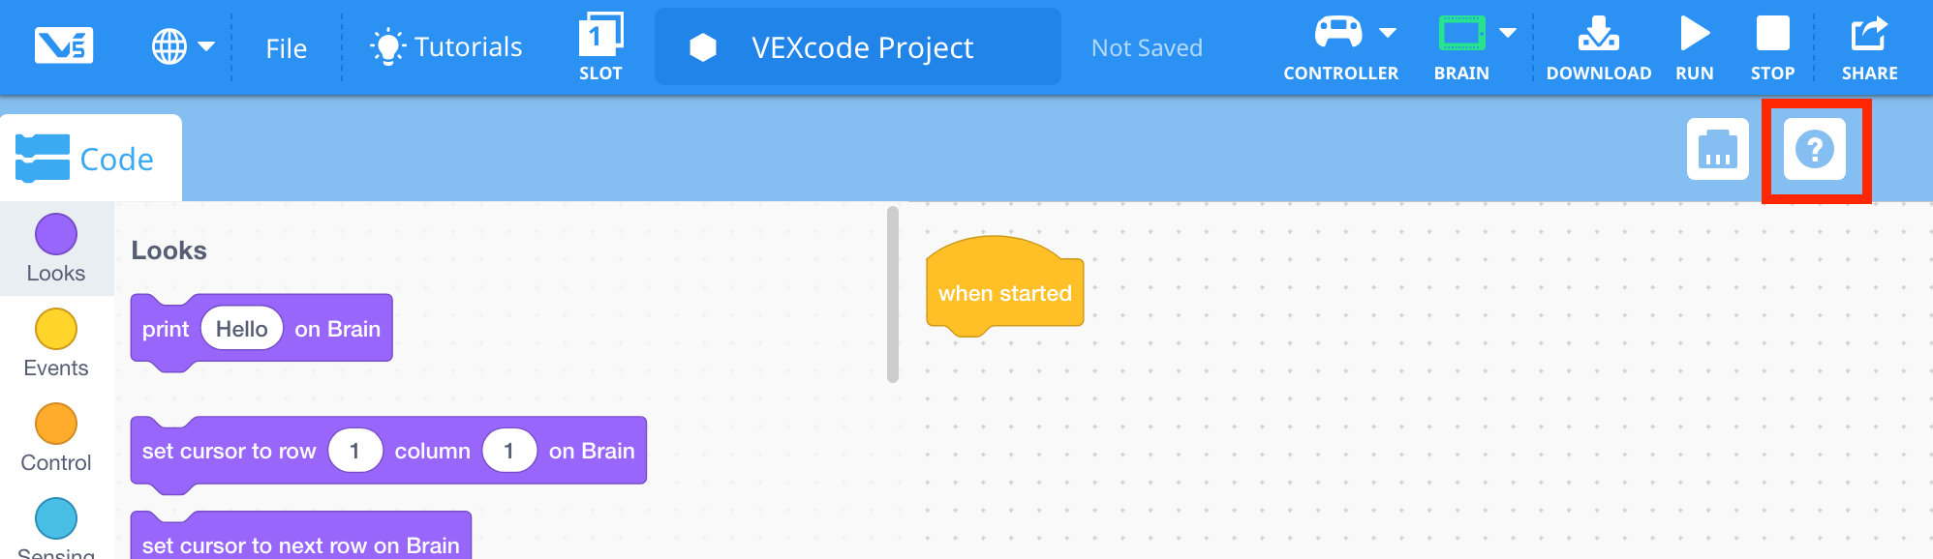Screen dimensions: 1933x559
Task: Expand the Controller dropdown arrow
Action: point(1389,31)
